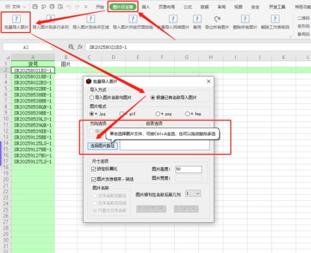Screen dimensions: 311x253
Task: Select row 20 header
Action: (x=6, y=179)
